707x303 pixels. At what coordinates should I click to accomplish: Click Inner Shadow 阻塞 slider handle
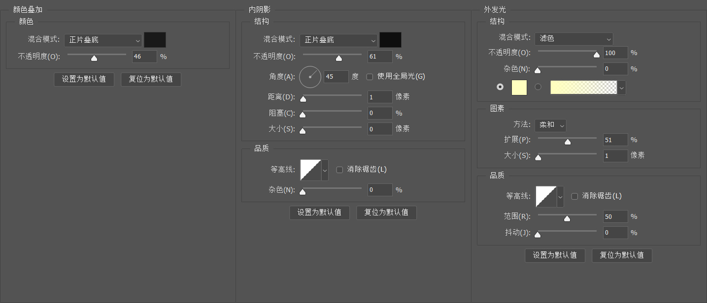pyautogui.click(x=303, y=115)
